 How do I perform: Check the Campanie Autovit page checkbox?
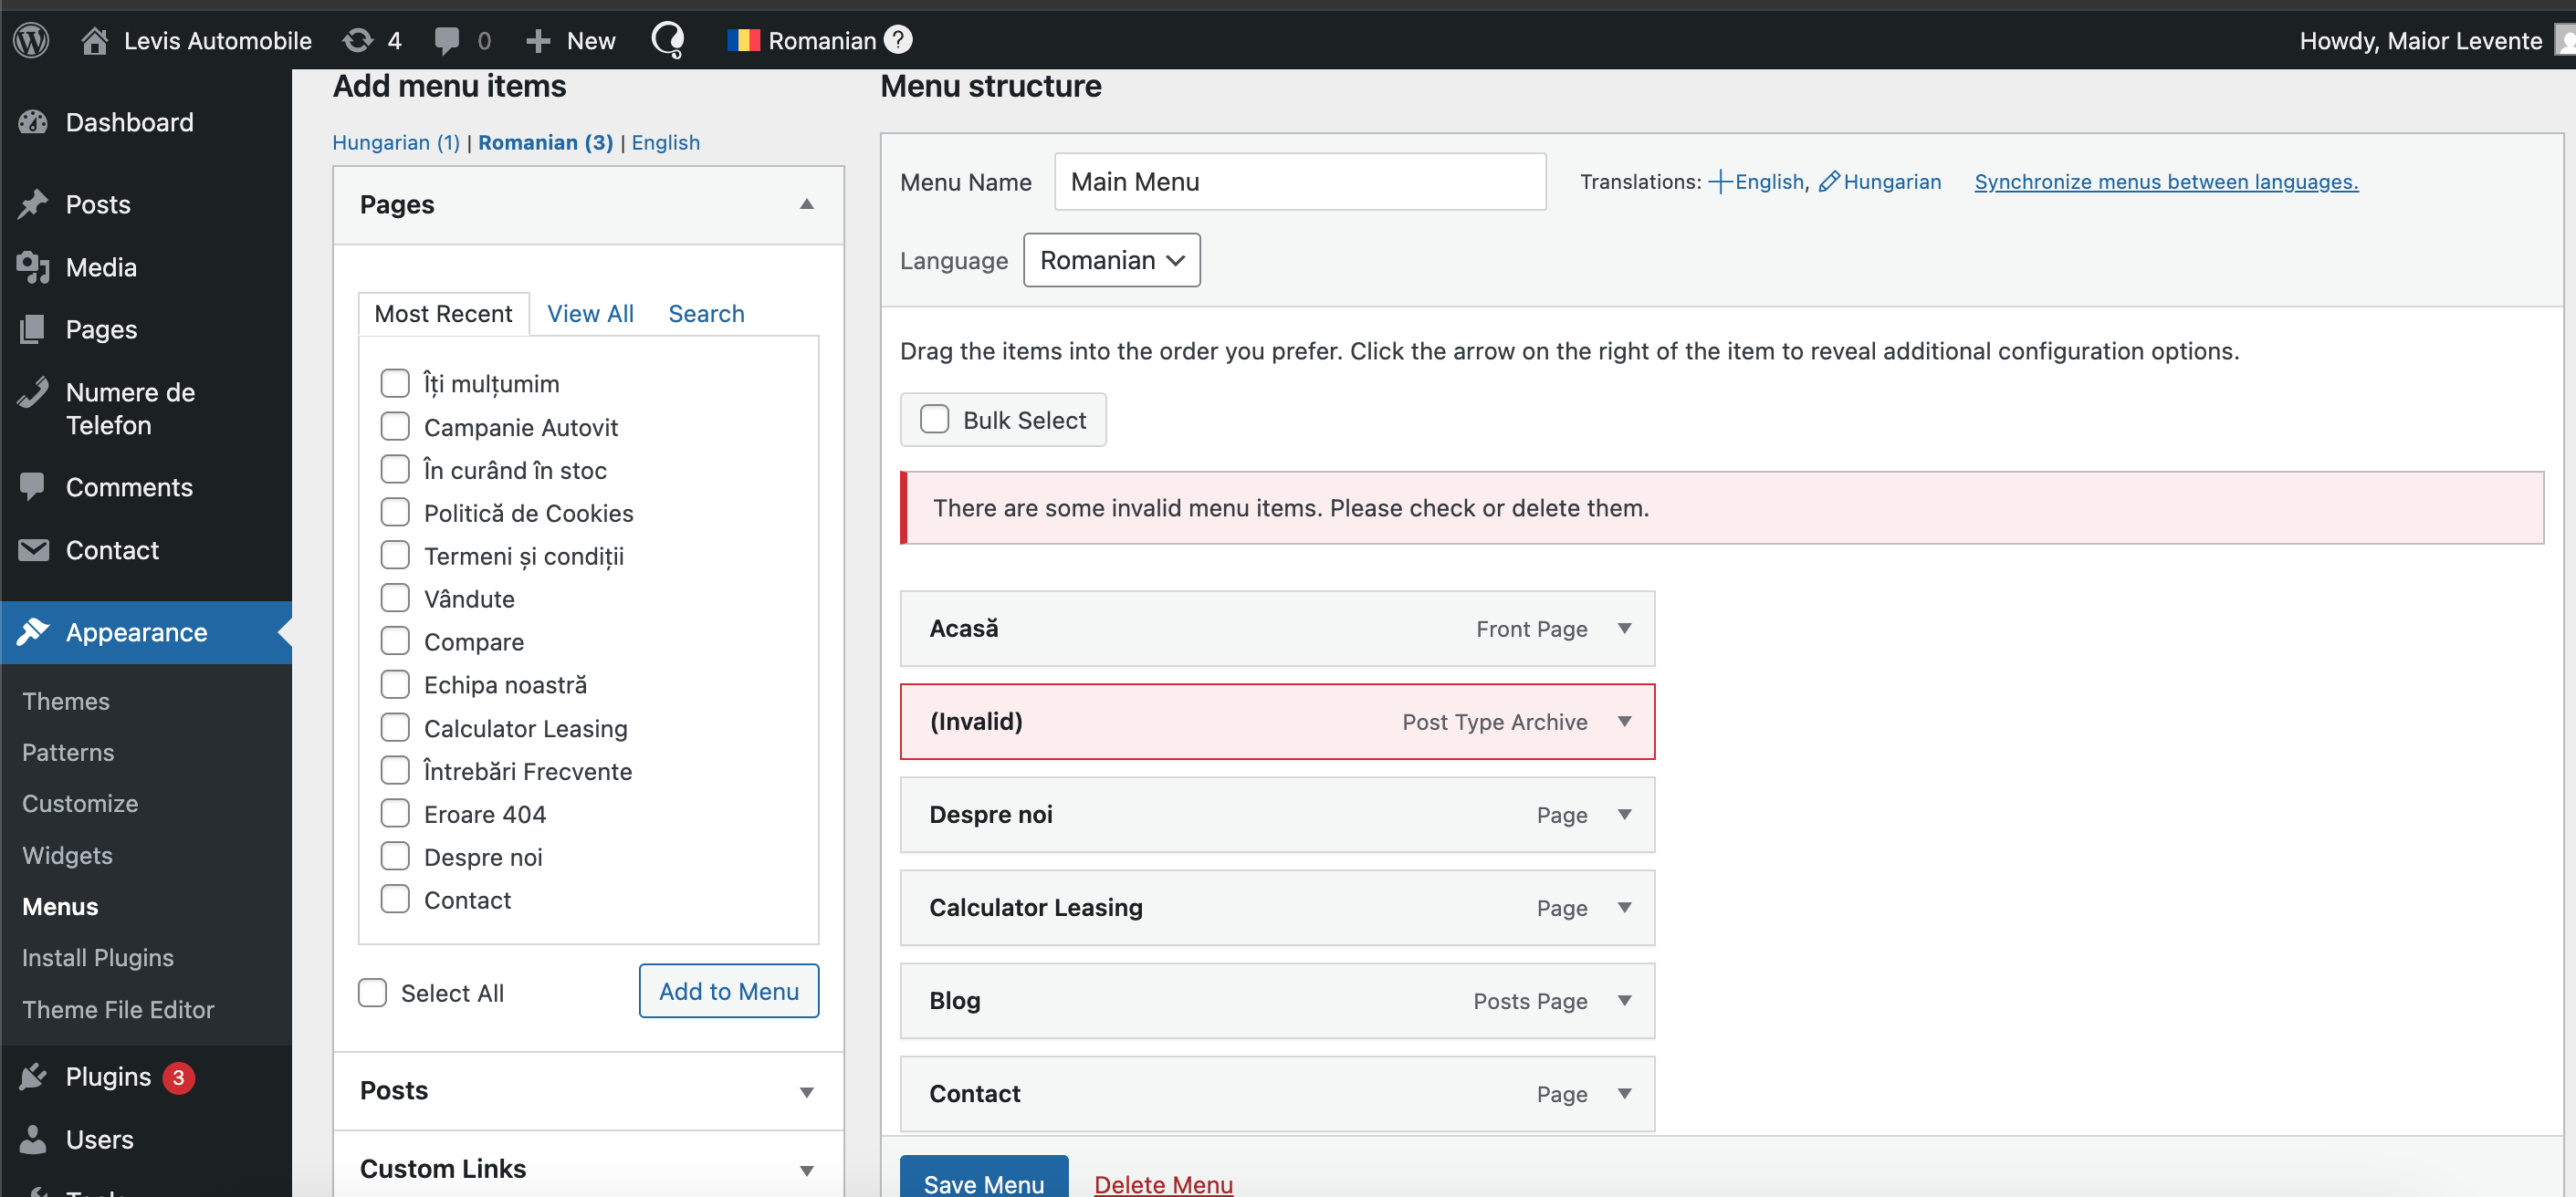click(x=395, y=427)
